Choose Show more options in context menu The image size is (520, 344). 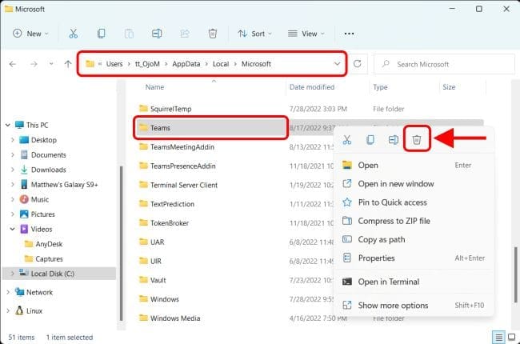(x=393, y=306)
